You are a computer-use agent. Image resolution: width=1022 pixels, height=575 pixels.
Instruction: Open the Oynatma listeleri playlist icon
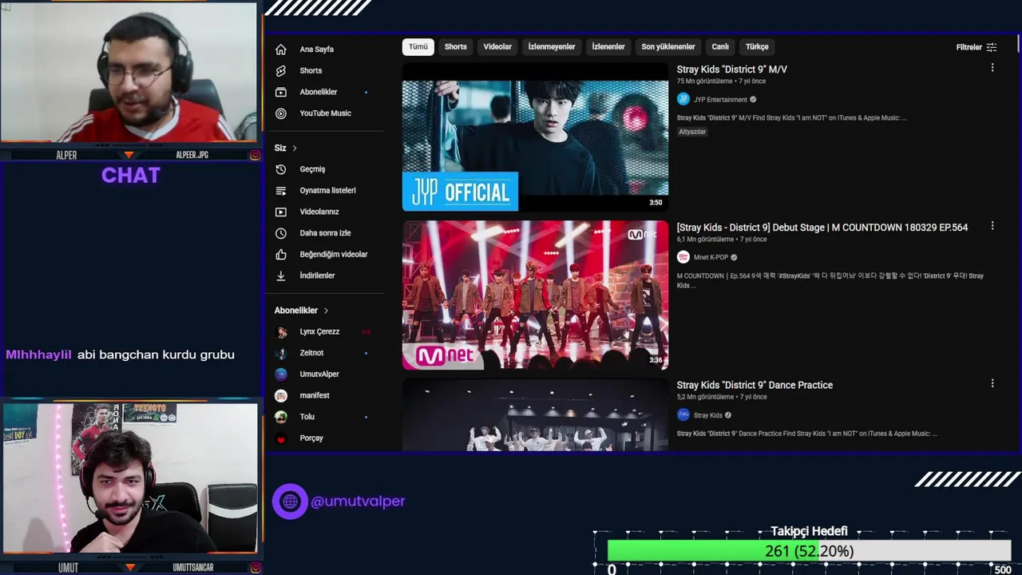tap(281, 191)
